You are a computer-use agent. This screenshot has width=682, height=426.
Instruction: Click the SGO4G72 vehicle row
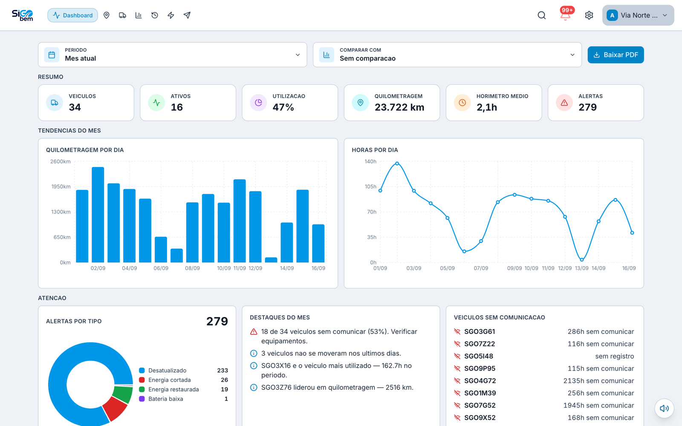point(544,381)
